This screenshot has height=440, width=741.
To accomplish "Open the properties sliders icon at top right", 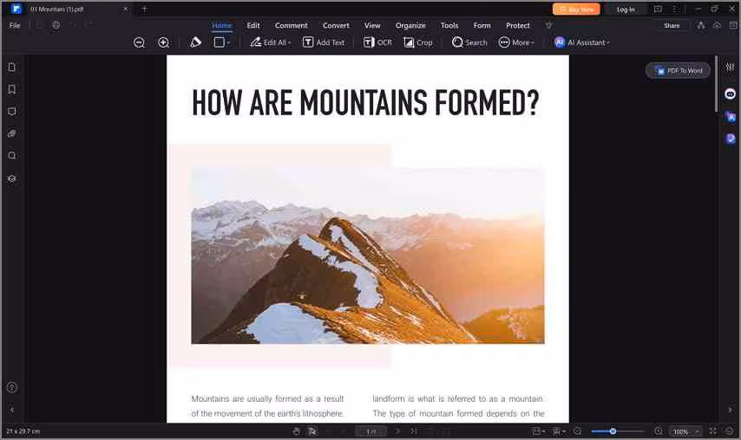I will [x=730, y=68].
